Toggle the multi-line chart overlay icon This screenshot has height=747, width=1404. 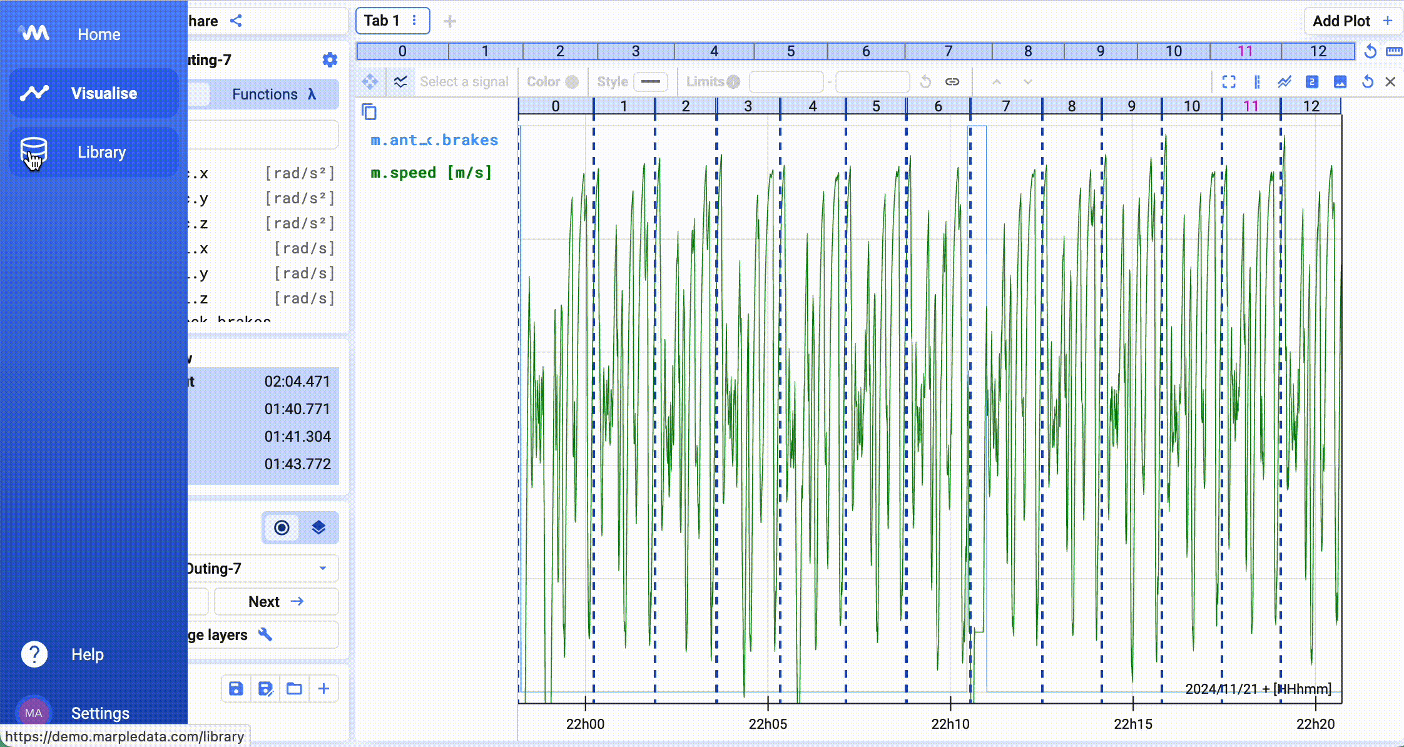point(1284,82)
